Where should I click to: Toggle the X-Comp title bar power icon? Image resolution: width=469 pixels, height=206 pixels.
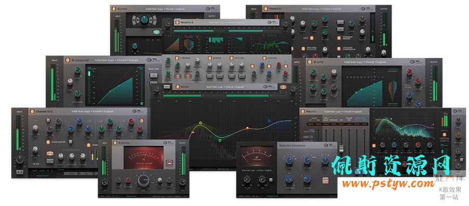coord(309,62)
